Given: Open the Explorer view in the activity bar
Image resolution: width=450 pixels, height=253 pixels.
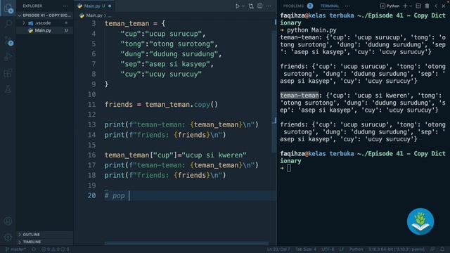Looking at the screenshot, I should (x=8, y=8).
